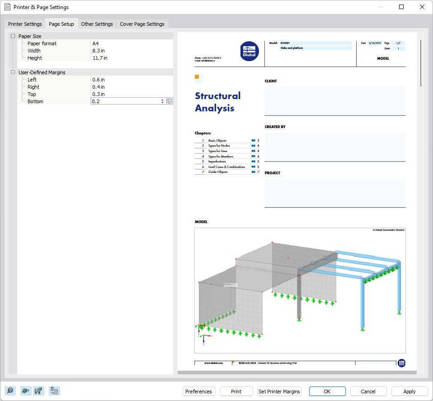
Task: Click the Set Printer Margins button
Action: 279,391
